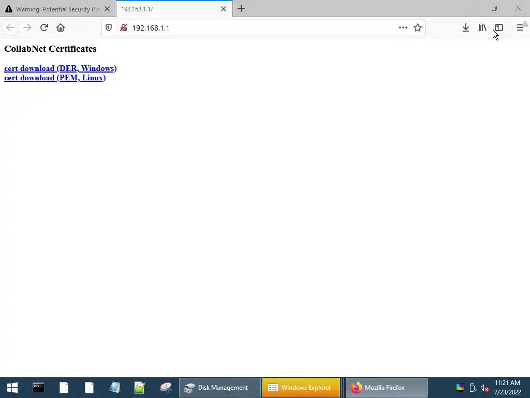
Task: Minimize the Firefox window
Action: click(470, 8)
